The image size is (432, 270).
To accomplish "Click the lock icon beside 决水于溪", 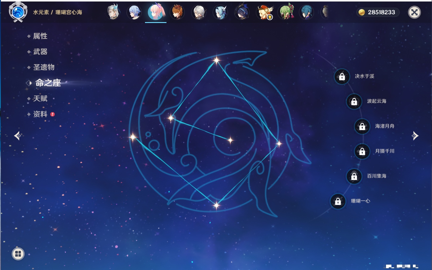I will coord(342,76).
